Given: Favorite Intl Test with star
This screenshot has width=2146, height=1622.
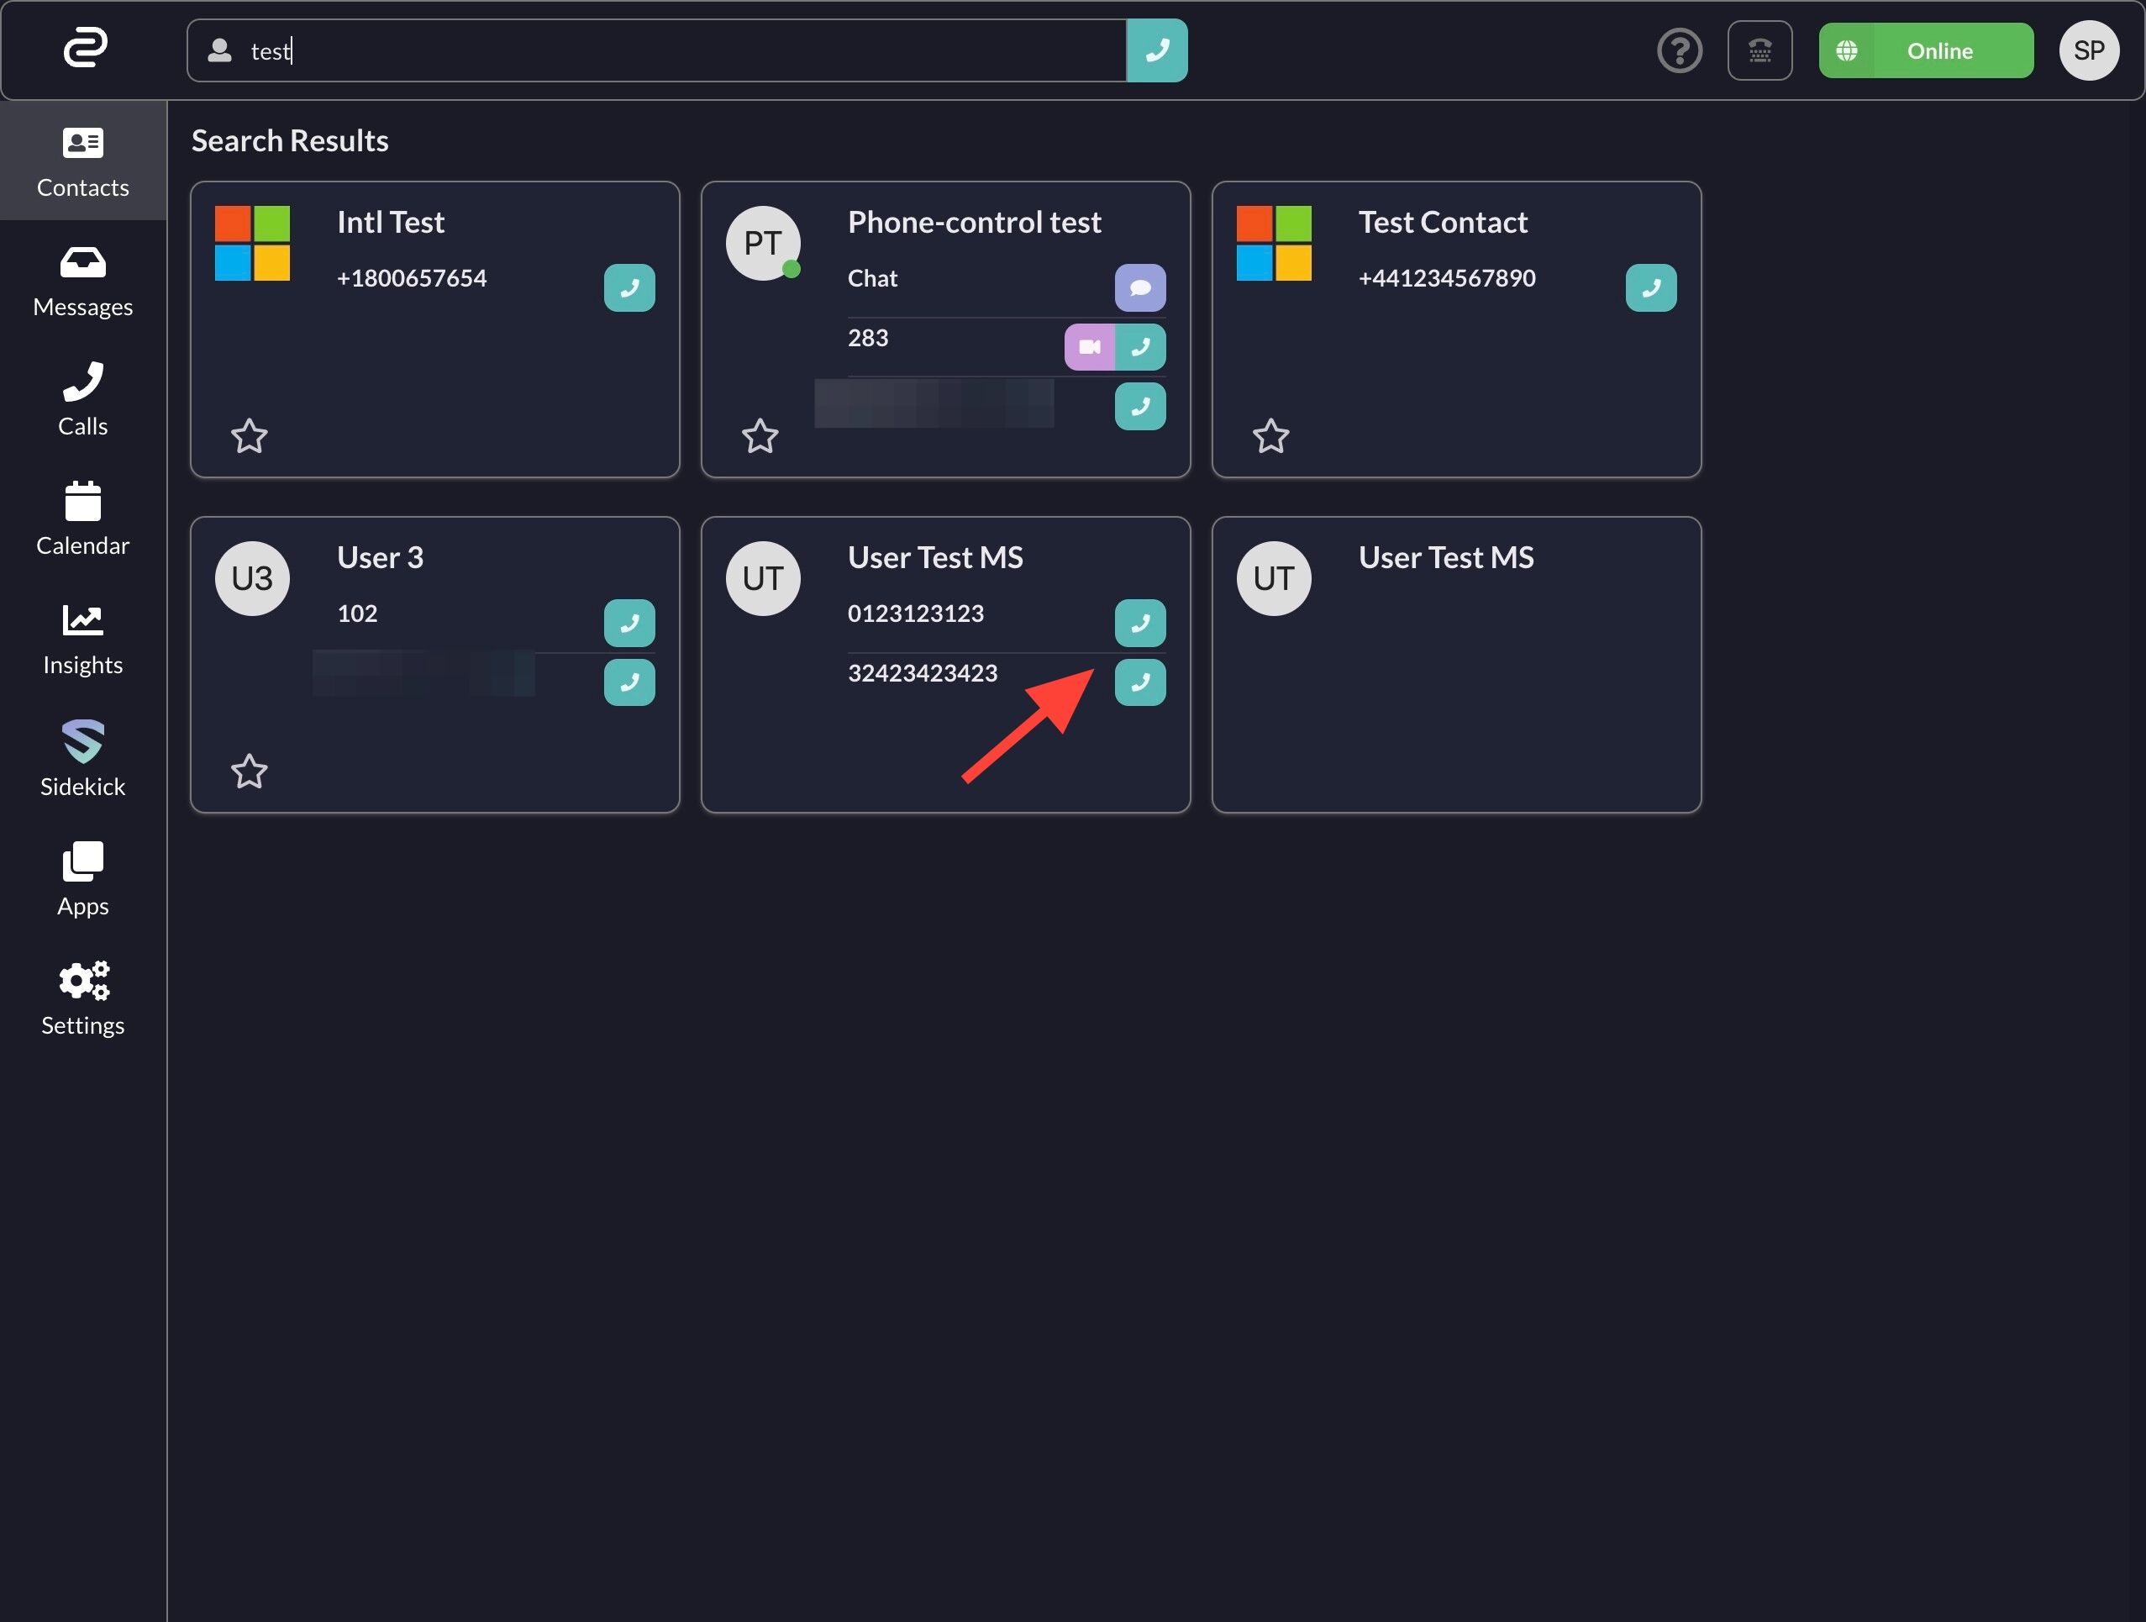Looking at the screenshot, I should click(x=250, y=436).
